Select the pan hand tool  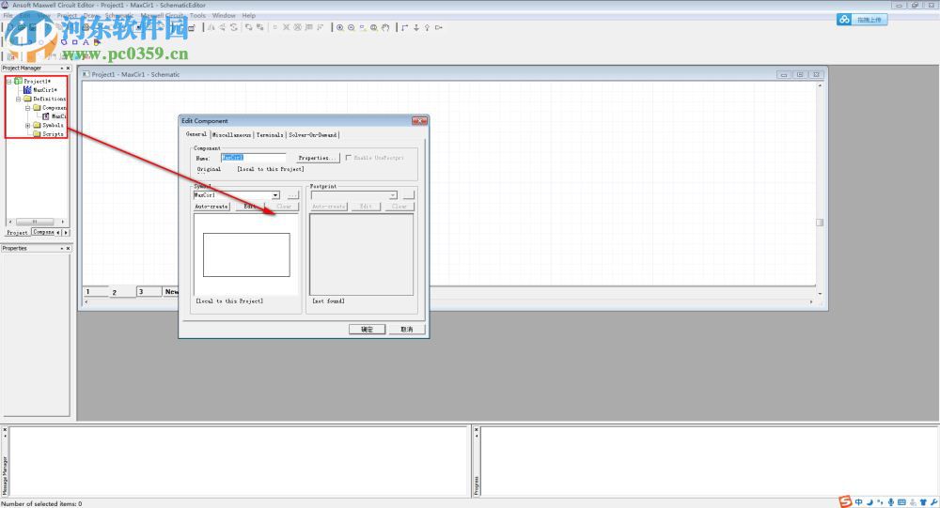384,27
